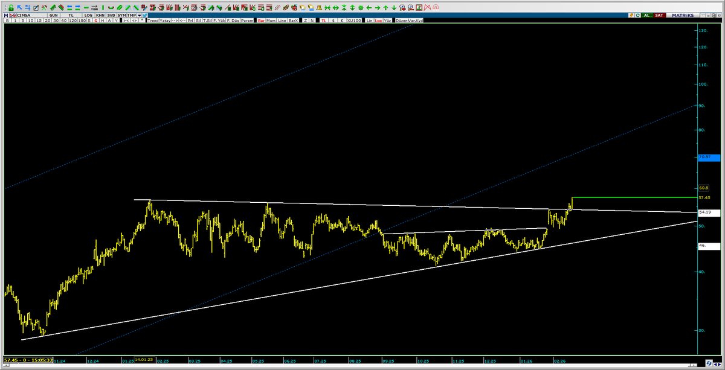Click the green left arrow icon

(369, 8)
